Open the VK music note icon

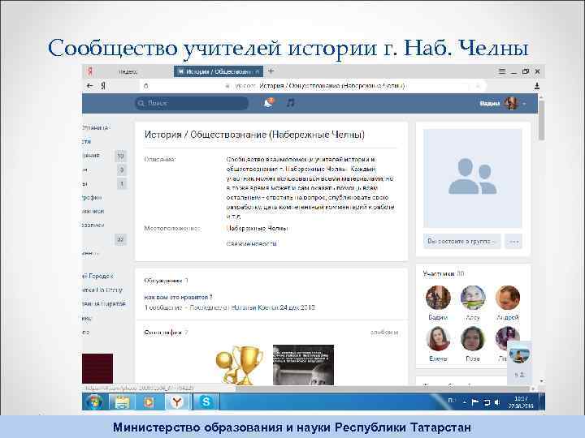(290, 102)
